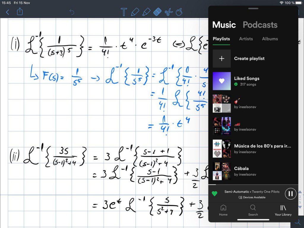This screenshot has width=304, height=228.
Task: Select the Text tool in toolbar
Action: tap(124, 12)
